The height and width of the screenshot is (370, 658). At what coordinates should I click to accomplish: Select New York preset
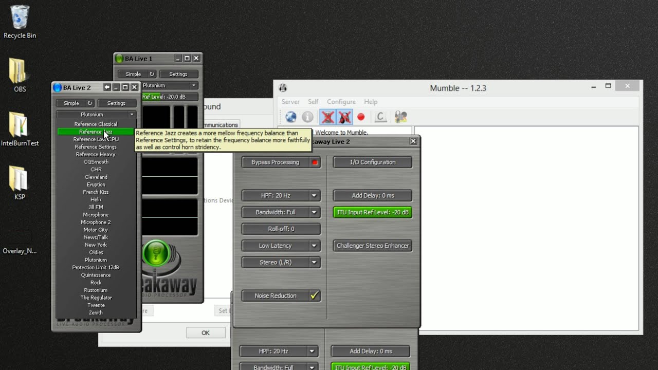point(96,245)
